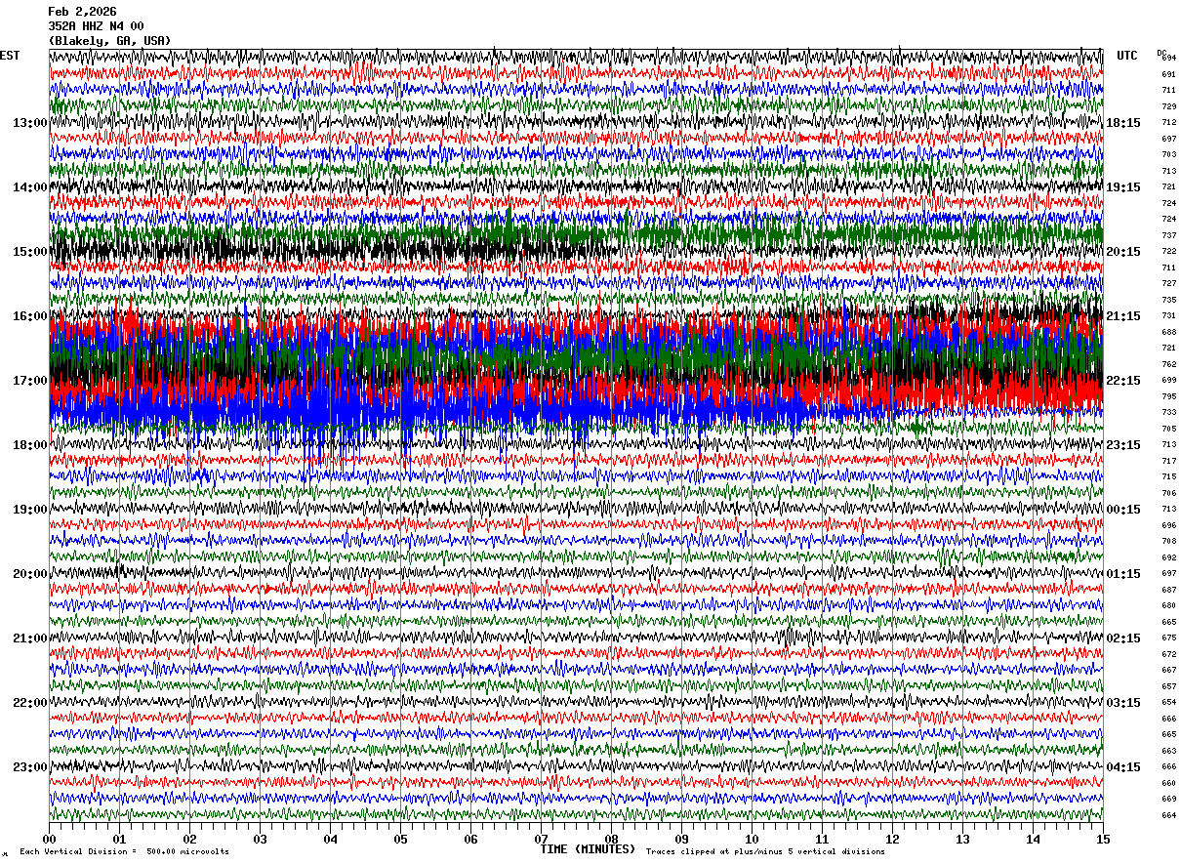Screen dimensions: 1181x865
Task: Select DC offset value 737
Action: point(1168,235)
